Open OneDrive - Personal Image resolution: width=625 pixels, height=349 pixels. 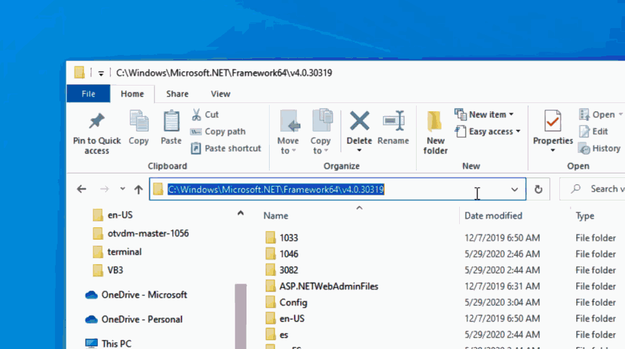coord(133,320)
